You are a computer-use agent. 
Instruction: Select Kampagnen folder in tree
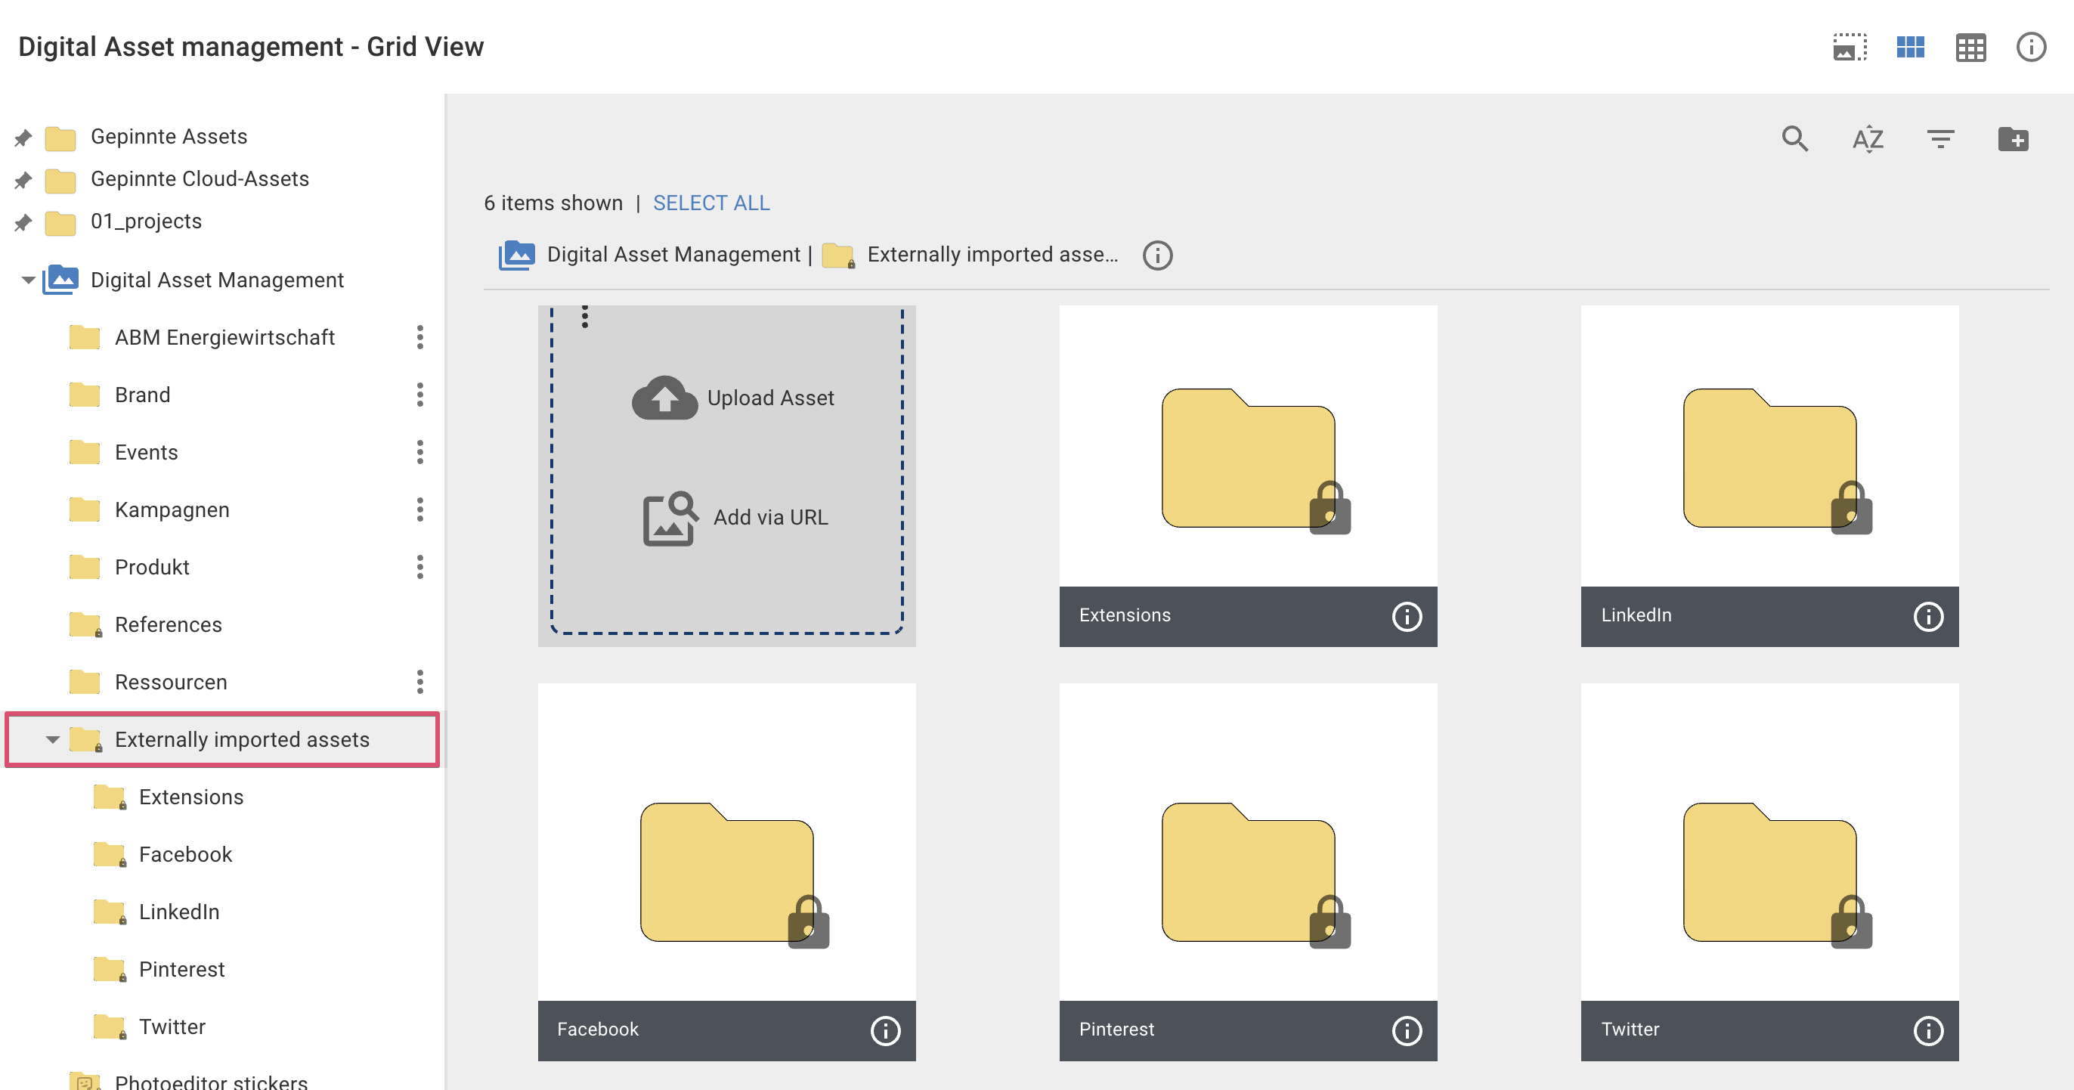[172, 509]
